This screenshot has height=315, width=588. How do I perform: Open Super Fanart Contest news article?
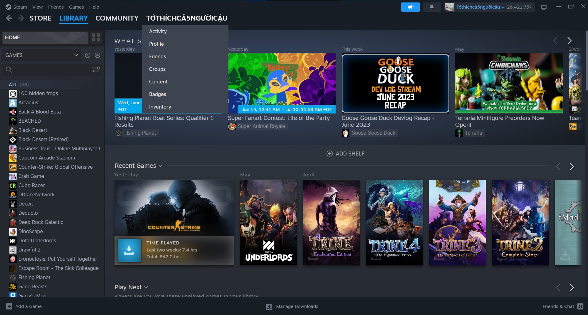[282, 83]
